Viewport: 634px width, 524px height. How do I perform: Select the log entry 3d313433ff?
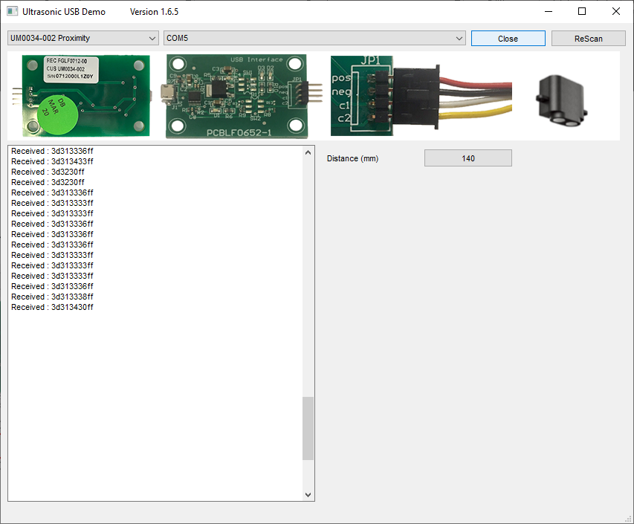click(53, 161)
